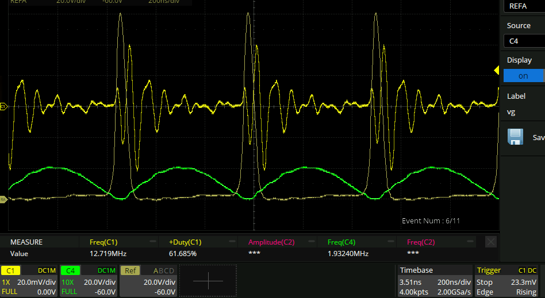
Task: Remove the Freq(C1) measurement using its dash
Action: point(153,242)
